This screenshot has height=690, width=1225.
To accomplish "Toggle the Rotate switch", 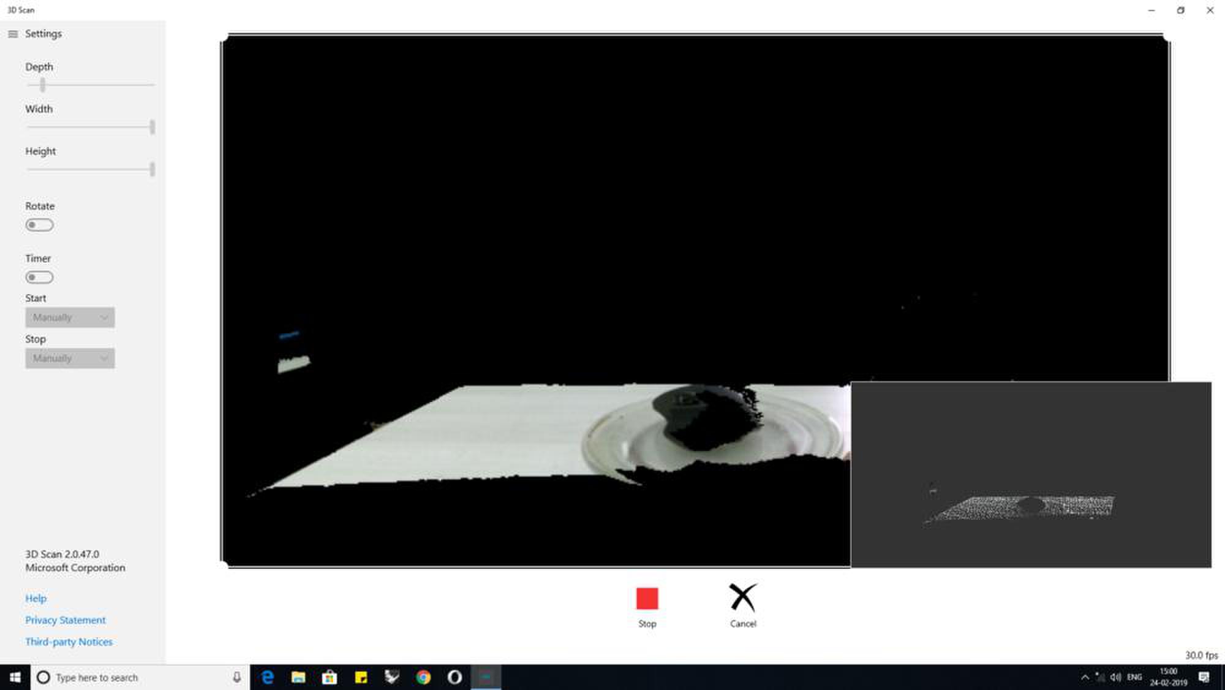I will (x=39, y=225).
